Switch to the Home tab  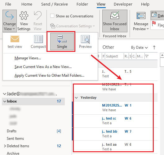point(27,4)
